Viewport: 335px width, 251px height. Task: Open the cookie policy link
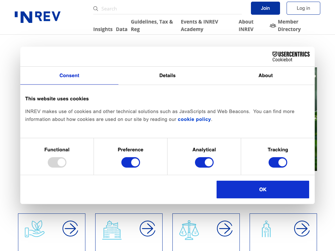194,119
